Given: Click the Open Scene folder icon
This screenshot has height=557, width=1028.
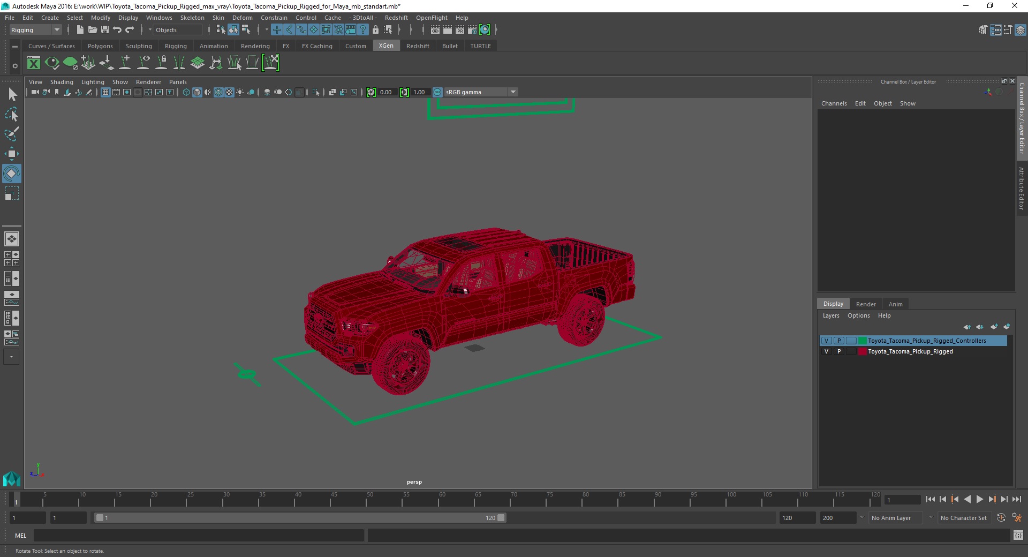Looking at the screenshot, I should click(92, 30).
